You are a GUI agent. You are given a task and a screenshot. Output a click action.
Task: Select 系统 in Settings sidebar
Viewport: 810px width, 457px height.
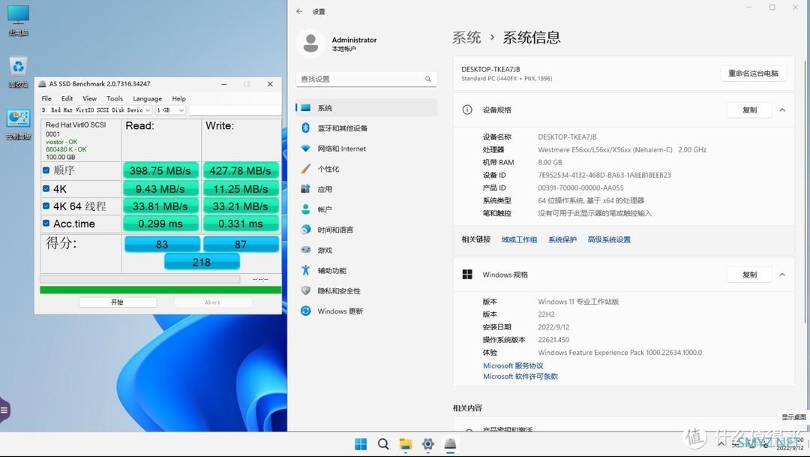(367, 107)
